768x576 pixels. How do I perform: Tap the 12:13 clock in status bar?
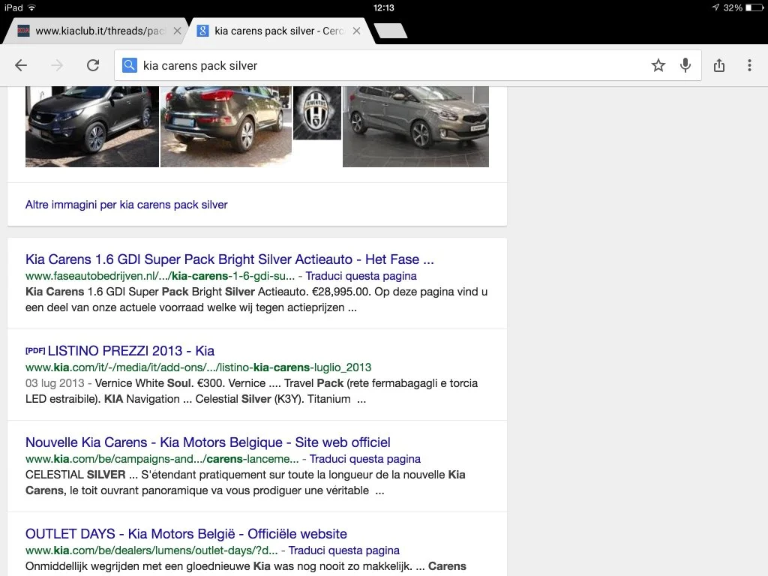click(x=383, y=7)
